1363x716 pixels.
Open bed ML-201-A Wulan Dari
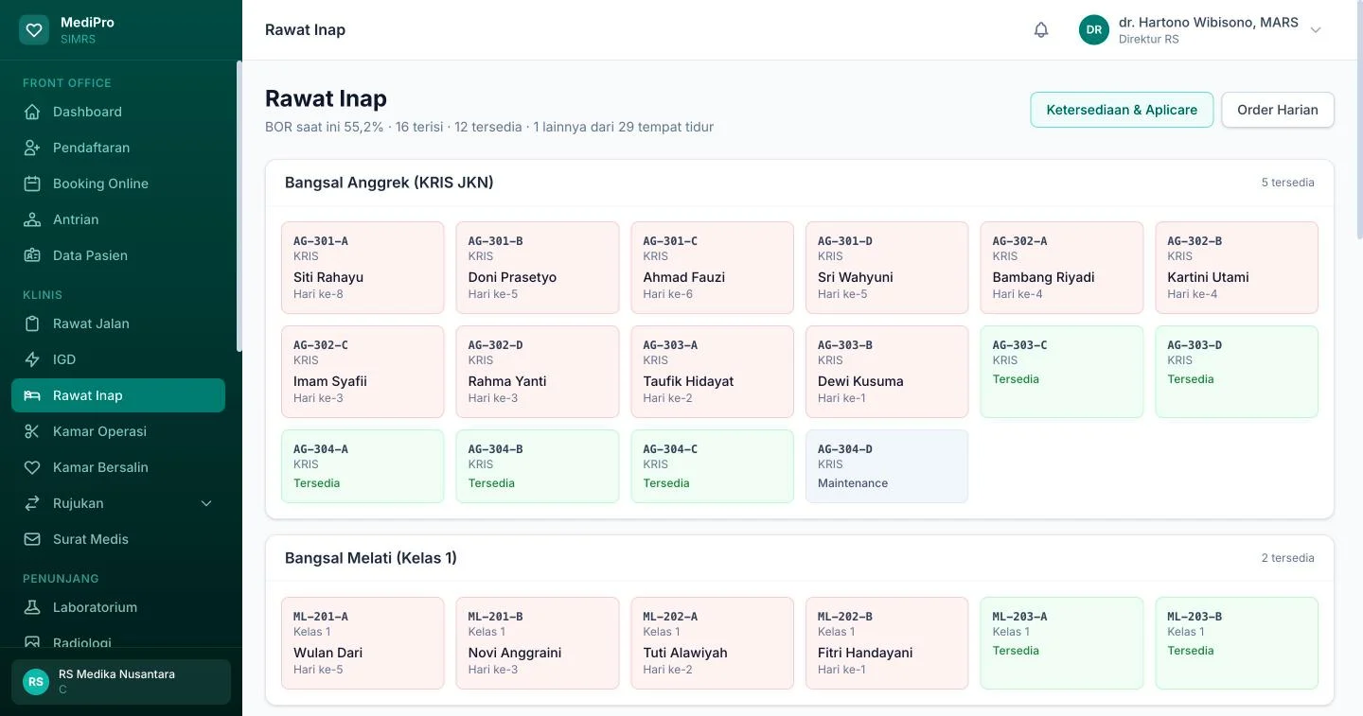pyautogui.click(x=363, y=643)
